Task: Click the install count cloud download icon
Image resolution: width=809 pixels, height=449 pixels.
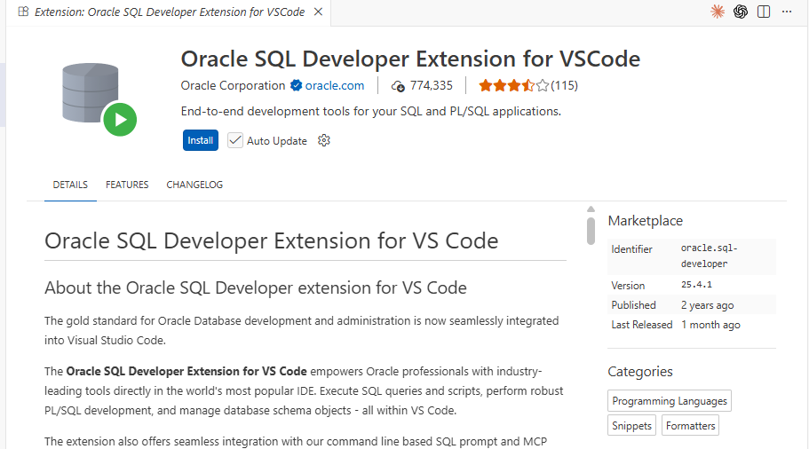Action: tap(398, 86)
